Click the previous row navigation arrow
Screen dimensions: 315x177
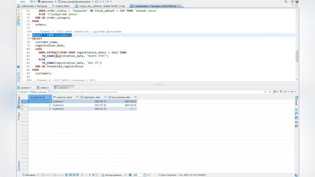86,175
